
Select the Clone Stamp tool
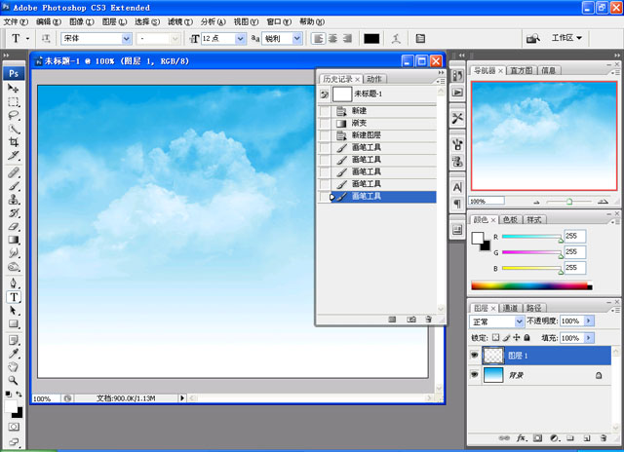pos(13,199)
